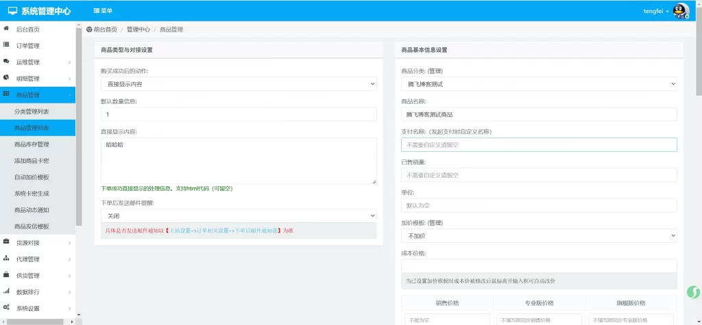Click the grid icon beside 商品管理

pyautogui.click(x=6, y=94)
